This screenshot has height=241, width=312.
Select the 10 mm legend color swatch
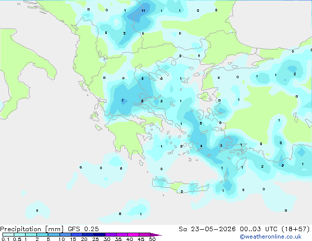65,235
